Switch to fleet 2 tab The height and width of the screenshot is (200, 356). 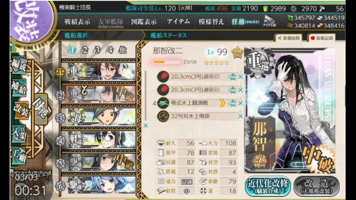(x=85, y=50)
